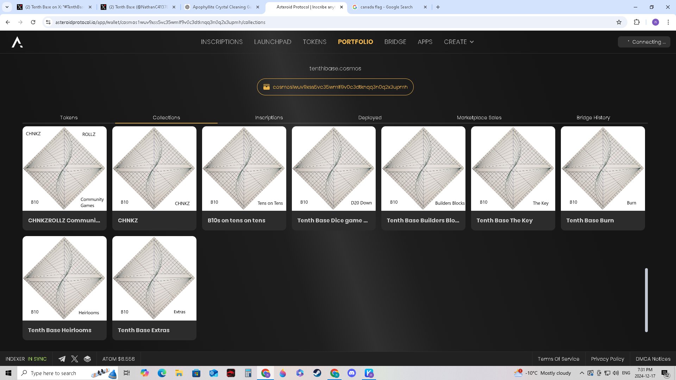Bookmark this page with the star icon
676x380 pixels.
click(619, 22)
